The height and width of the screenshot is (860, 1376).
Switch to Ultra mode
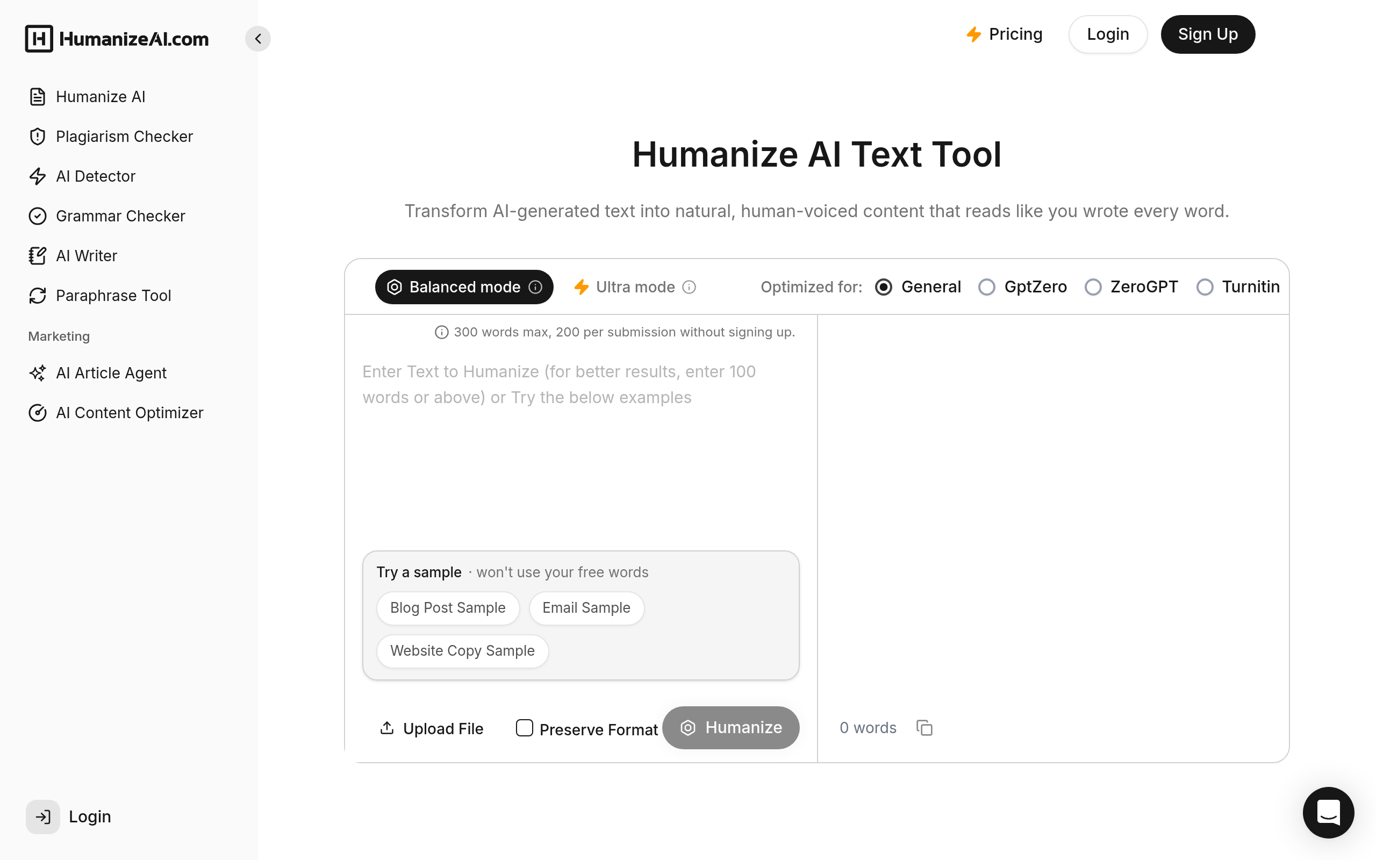pyautogui.click(x=635, y=287)
